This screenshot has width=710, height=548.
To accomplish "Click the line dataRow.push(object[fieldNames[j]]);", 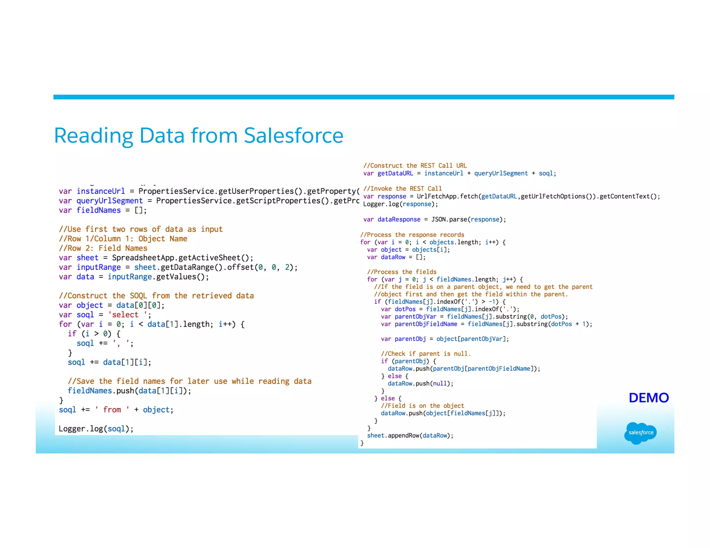I will point(443,413).
